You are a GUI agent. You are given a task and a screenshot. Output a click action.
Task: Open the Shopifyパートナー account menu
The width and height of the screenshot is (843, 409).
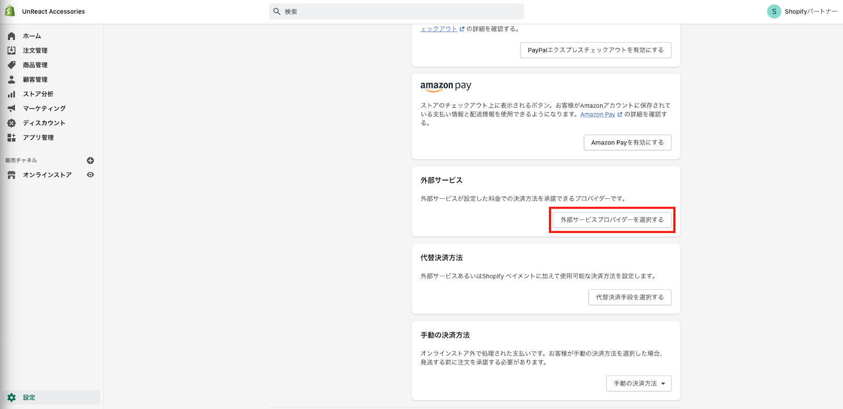pyautogui.click(x=811, y=12)
